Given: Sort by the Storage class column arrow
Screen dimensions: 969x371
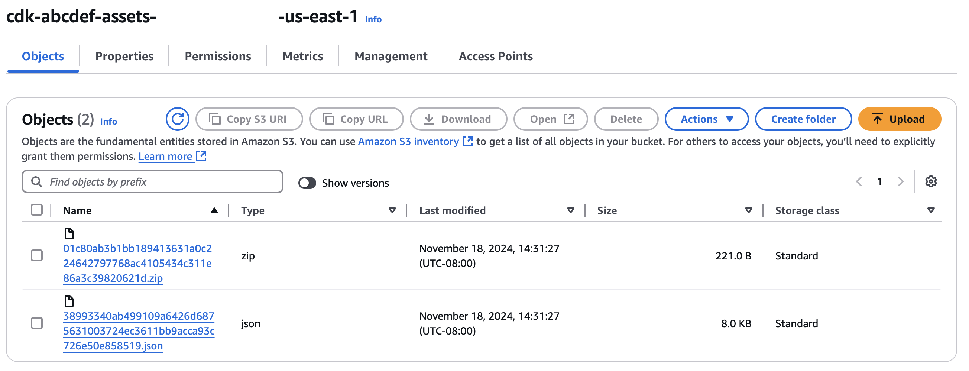Looking at the screenshot, I should click(x=931, y=210).
